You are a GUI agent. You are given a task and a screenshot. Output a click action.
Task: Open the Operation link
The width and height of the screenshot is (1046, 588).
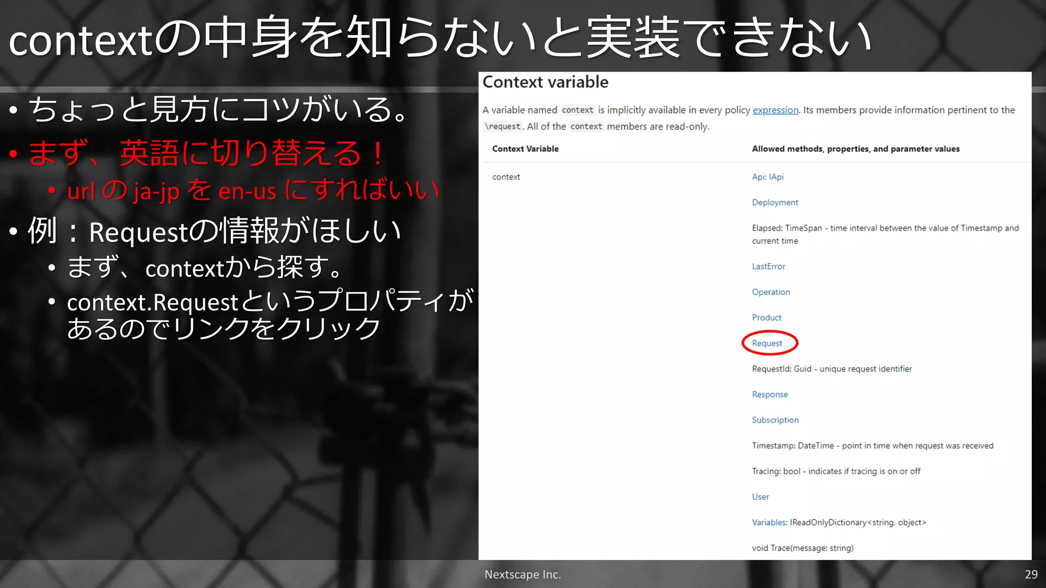pos(771,292)
